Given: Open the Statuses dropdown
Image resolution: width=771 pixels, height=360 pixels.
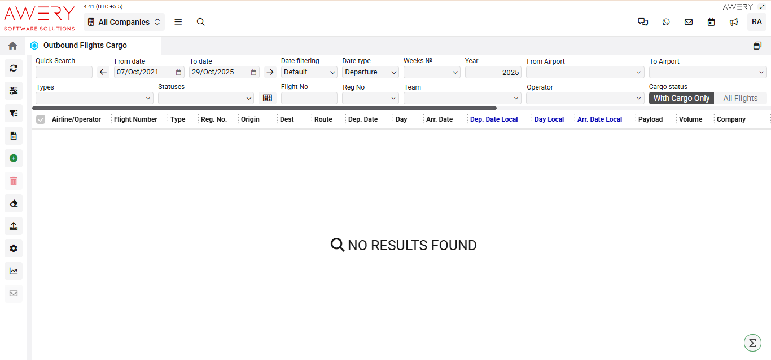Looking at the screenshot, I should tap(206, 97).
